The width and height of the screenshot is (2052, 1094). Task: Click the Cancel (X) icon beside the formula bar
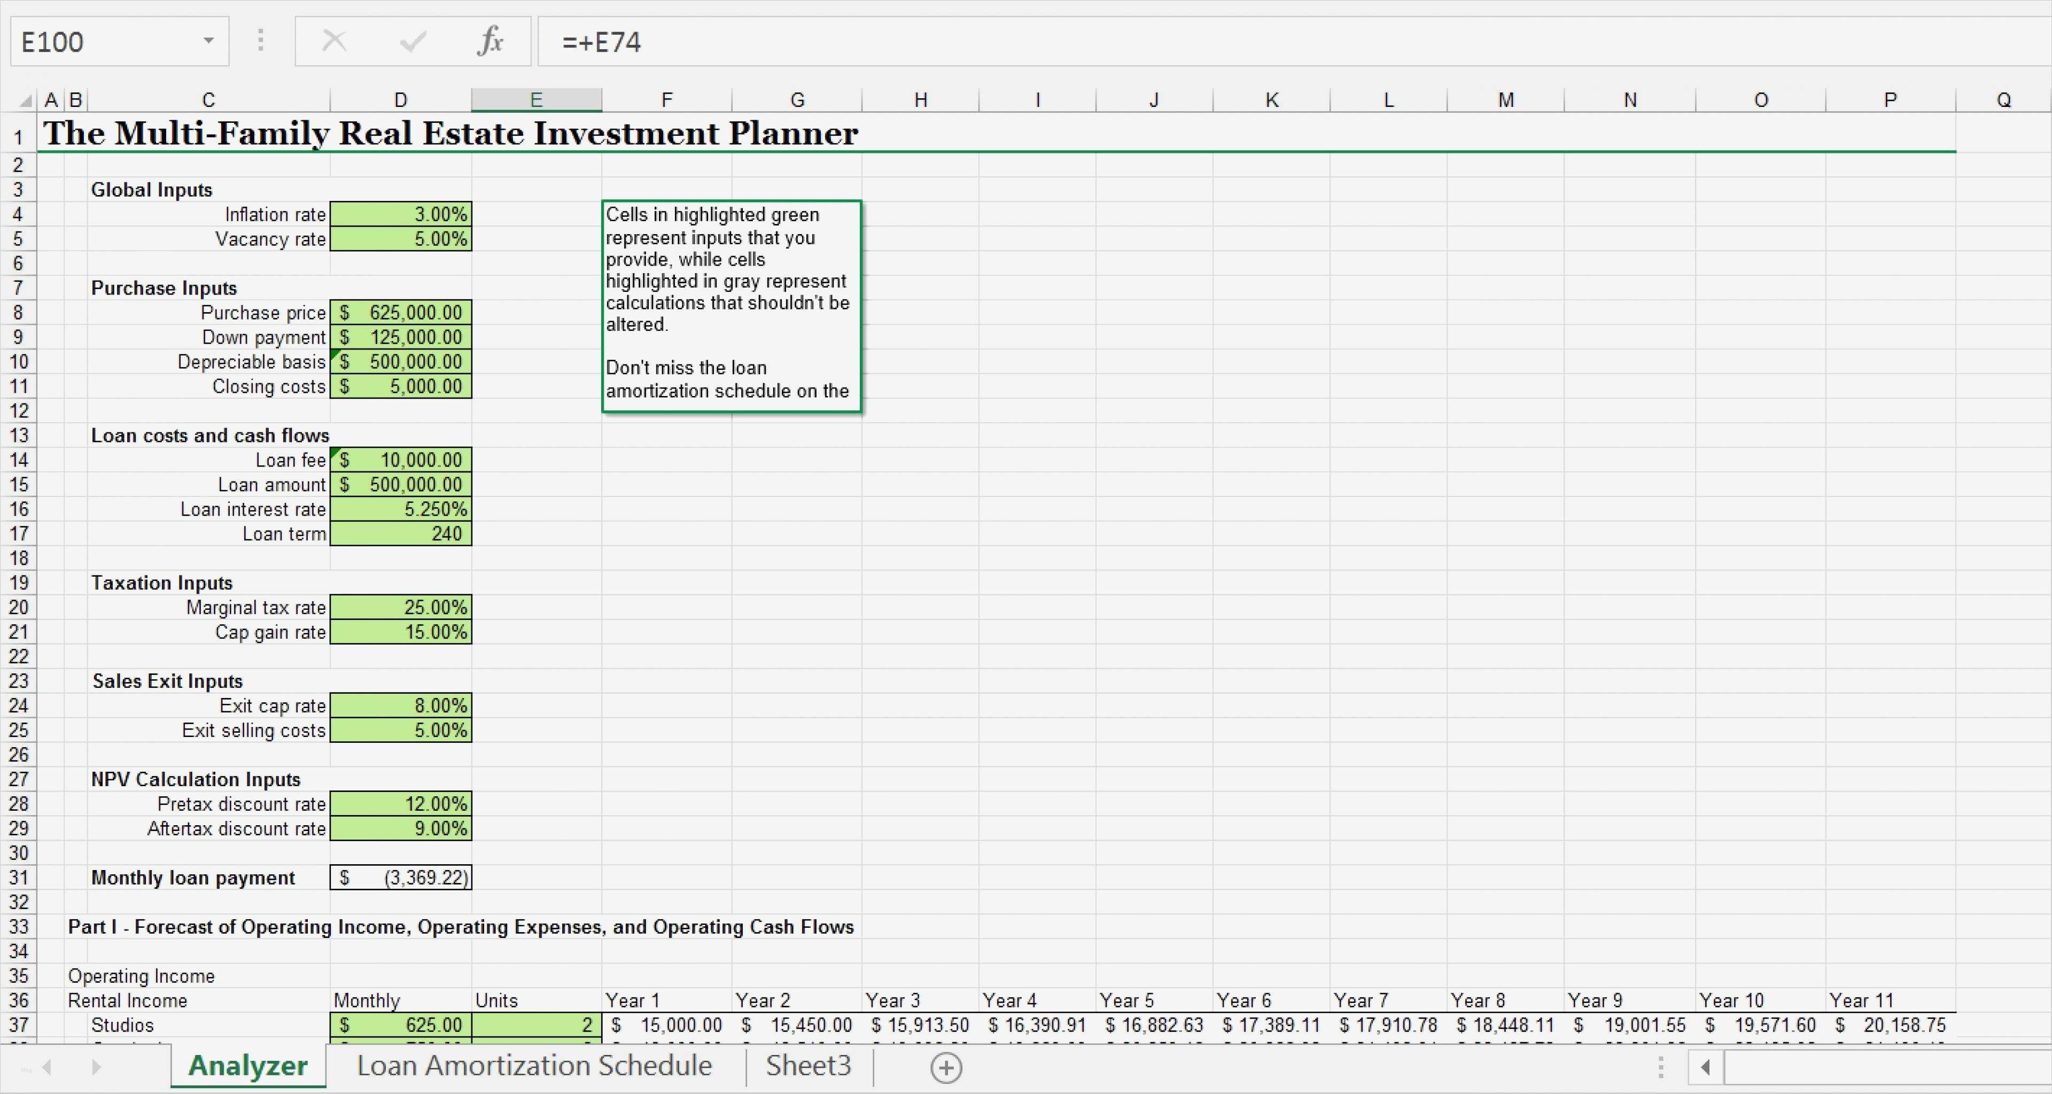click(335, 42)
